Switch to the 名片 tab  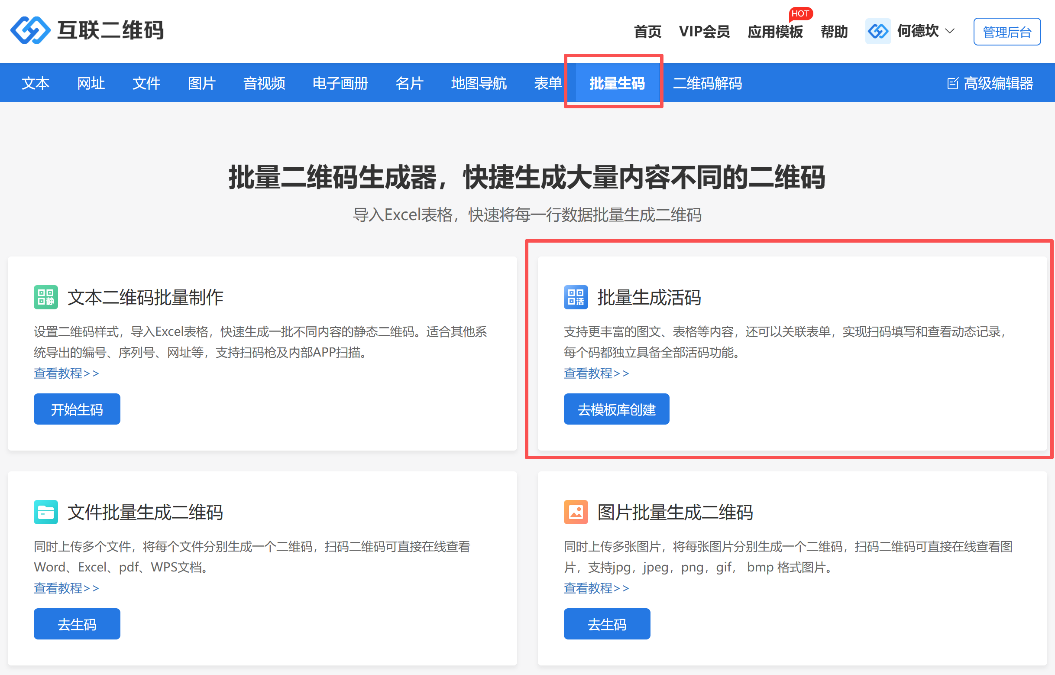(410, 83)
